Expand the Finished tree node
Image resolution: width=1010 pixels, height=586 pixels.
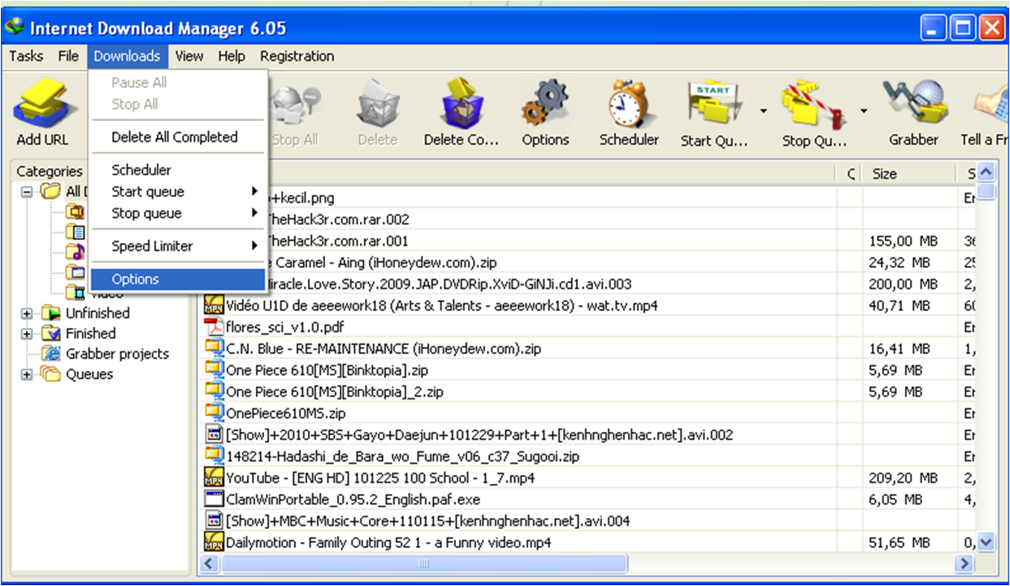[x=27, y=334]
